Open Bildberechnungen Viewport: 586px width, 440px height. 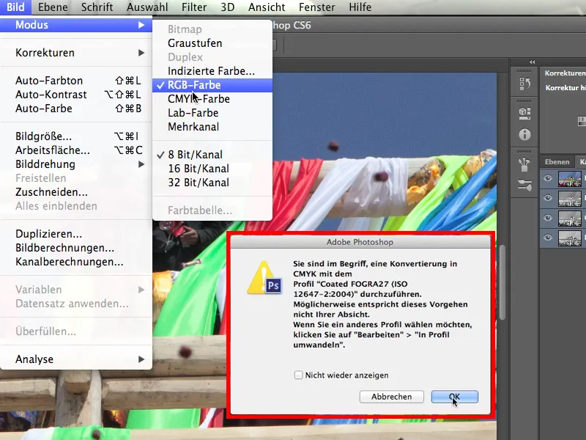tap(76, 248)
